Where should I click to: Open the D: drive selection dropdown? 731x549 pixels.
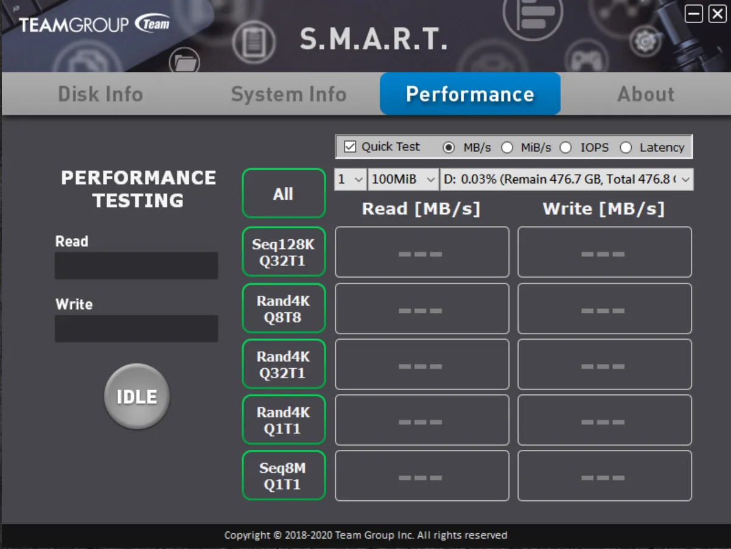tap(567, 180)
